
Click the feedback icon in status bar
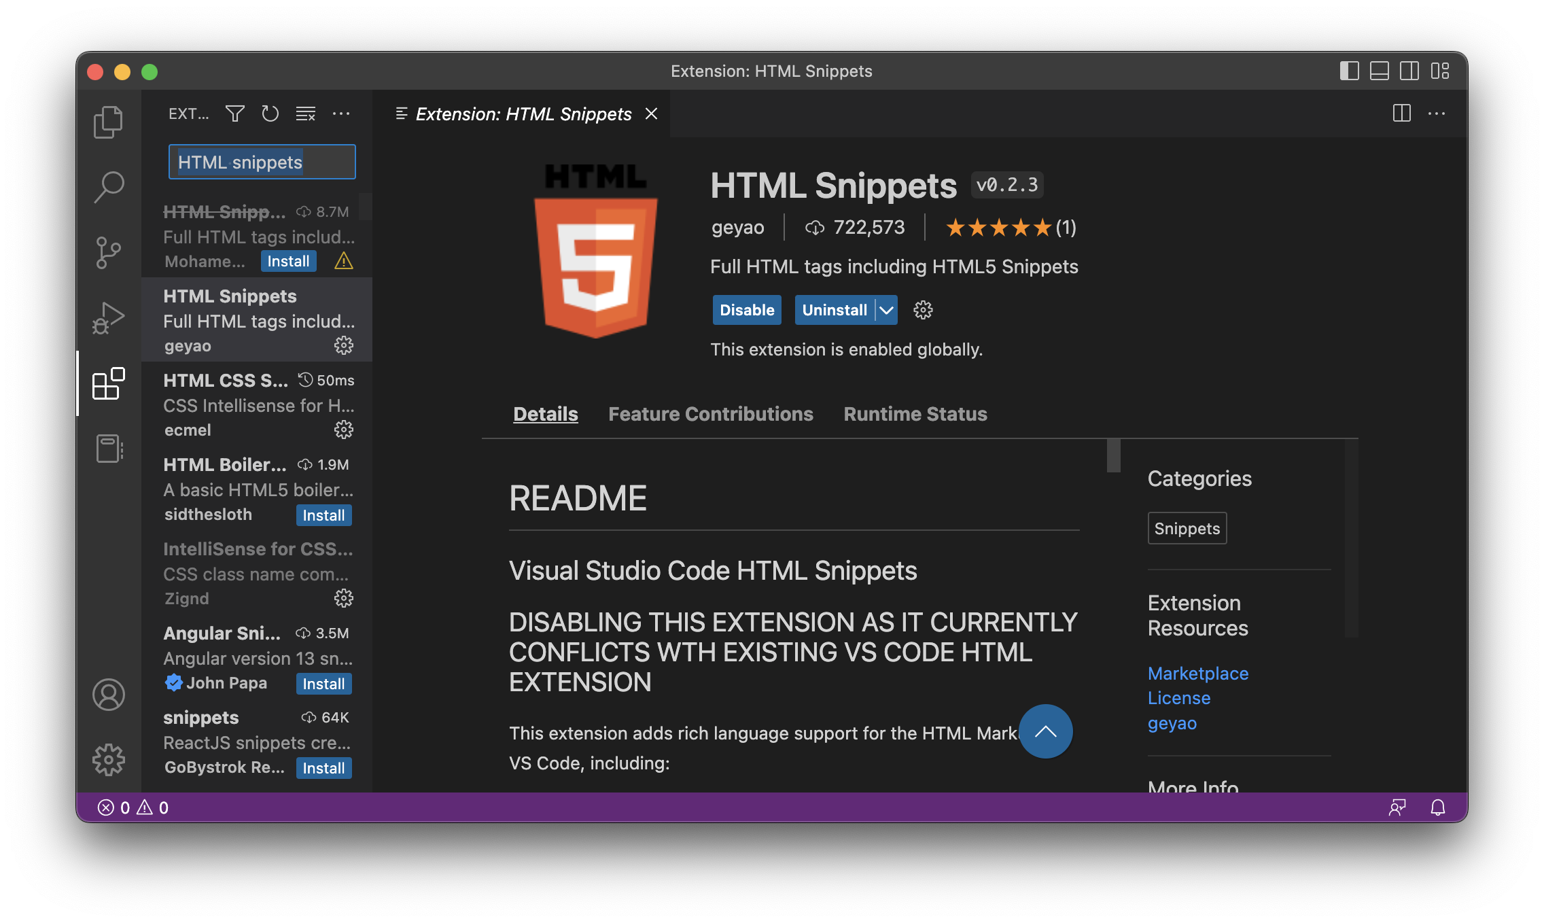tap(1397, 807)
